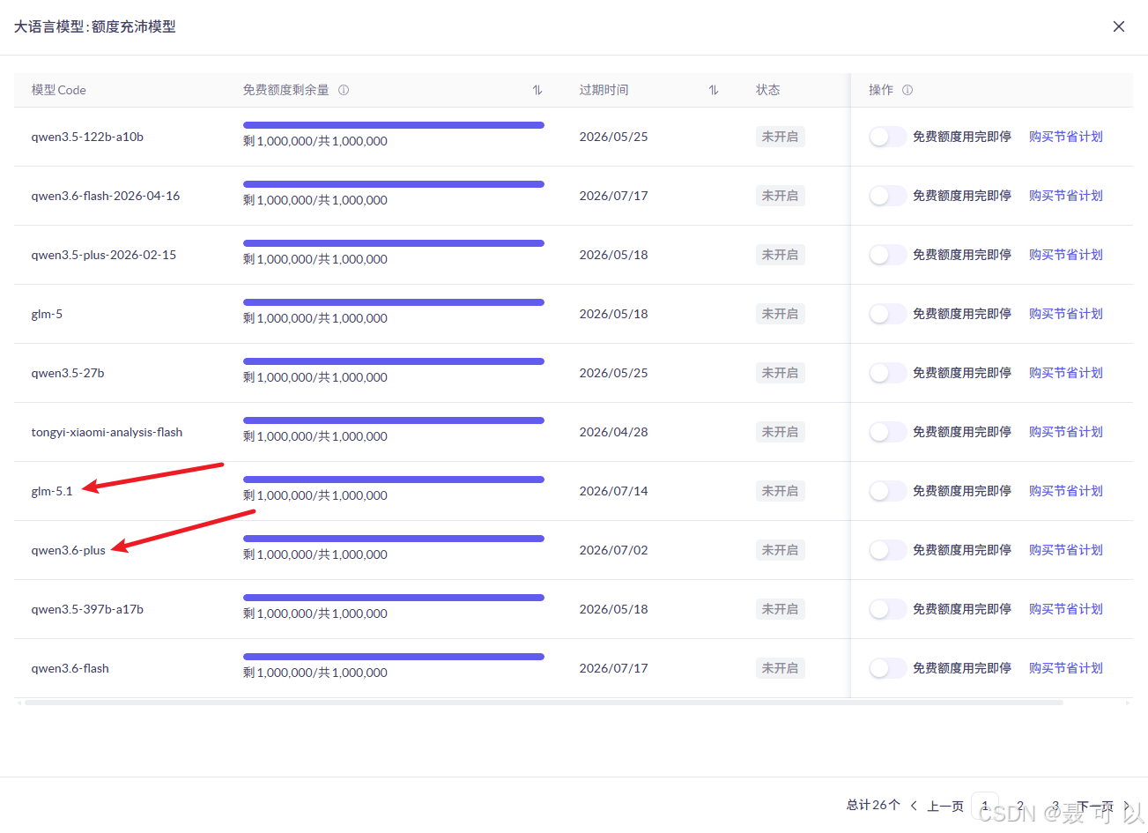Screen dimensions: 1148x833
Task: Select model name tongyi-xiaomi-analysis-flash
Action: coord(107,432)
